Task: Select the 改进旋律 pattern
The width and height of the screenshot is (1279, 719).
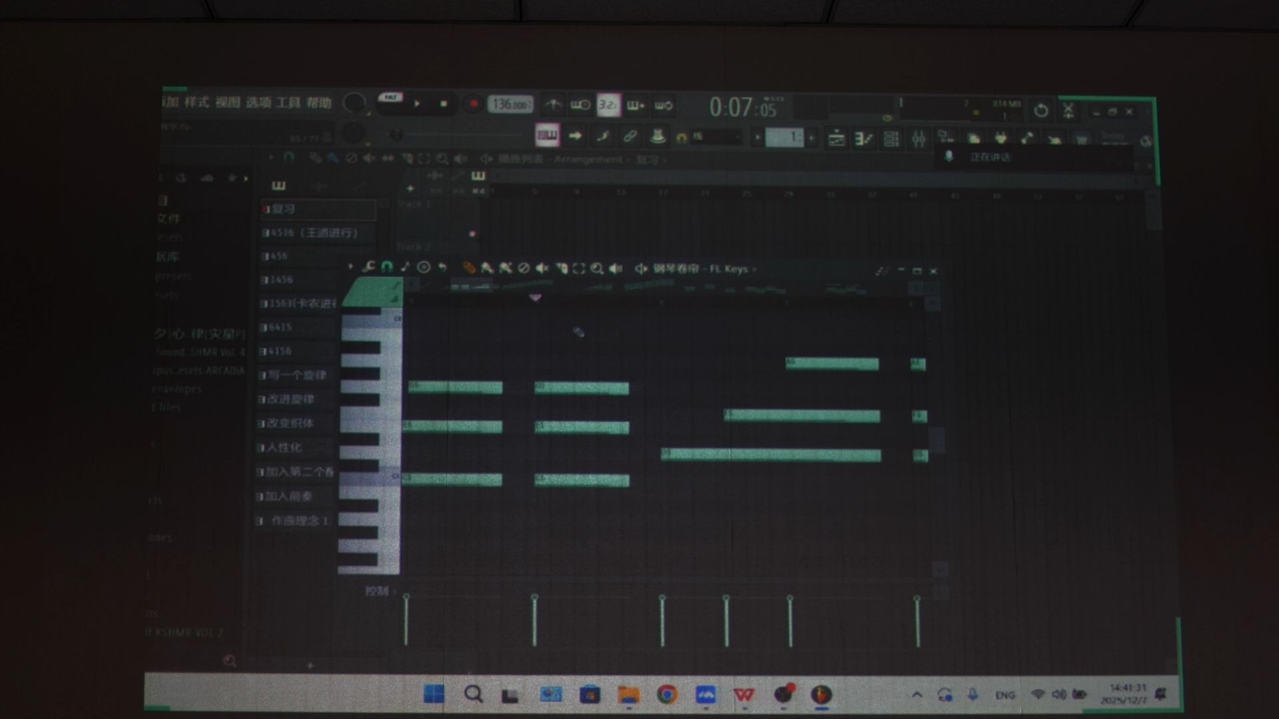Action: coord(297,399)
